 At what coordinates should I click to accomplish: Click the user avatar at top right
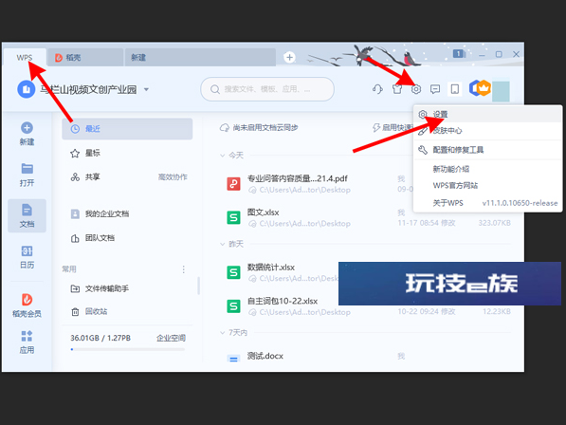pyautogui.click(x=501, y=91)
